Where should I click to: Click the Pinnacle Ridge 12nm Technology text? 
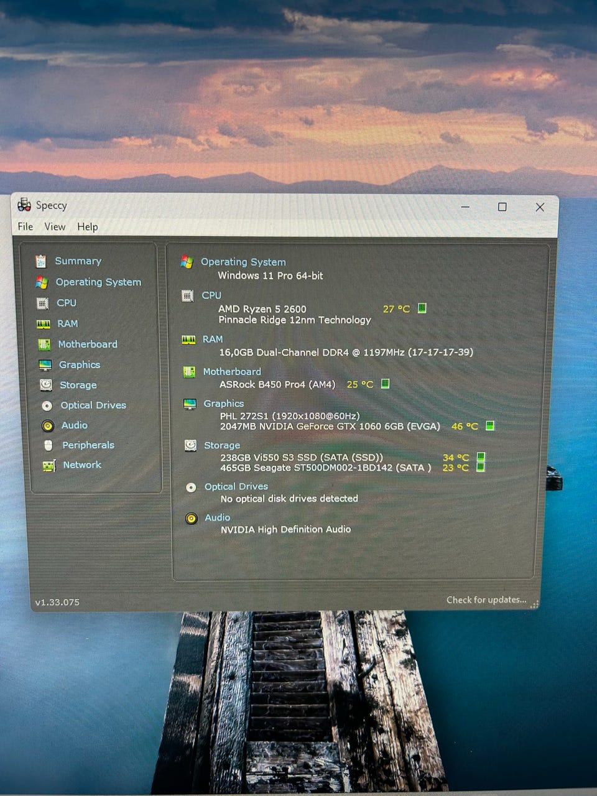(x=295, y=320)
